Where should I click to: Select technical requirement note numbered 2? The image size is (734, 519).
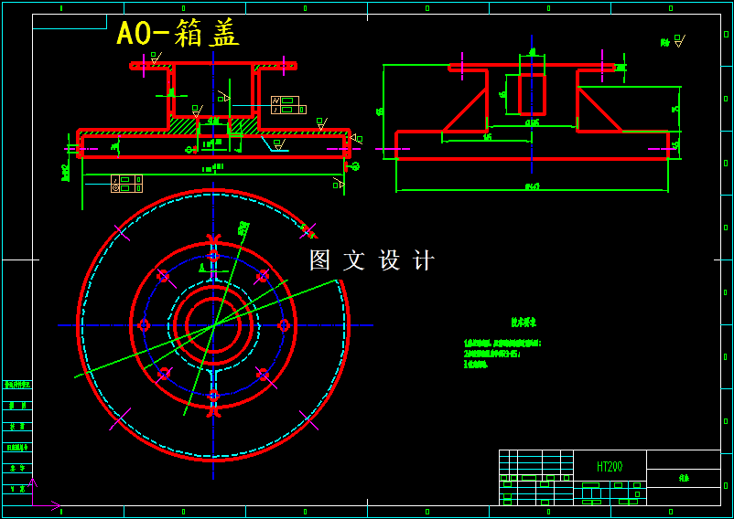tap(492, 355)
